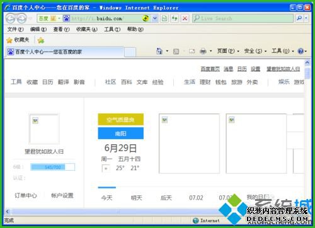This screenshot has width=315, height=228.
Task: Click 外卖 in the page navigation
Action: pos(252,82)
